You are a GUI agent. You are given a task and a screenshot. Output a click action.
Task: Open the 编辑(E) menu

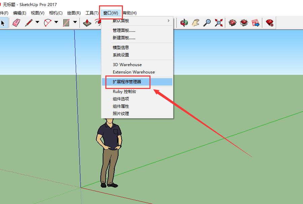point(20,13)
